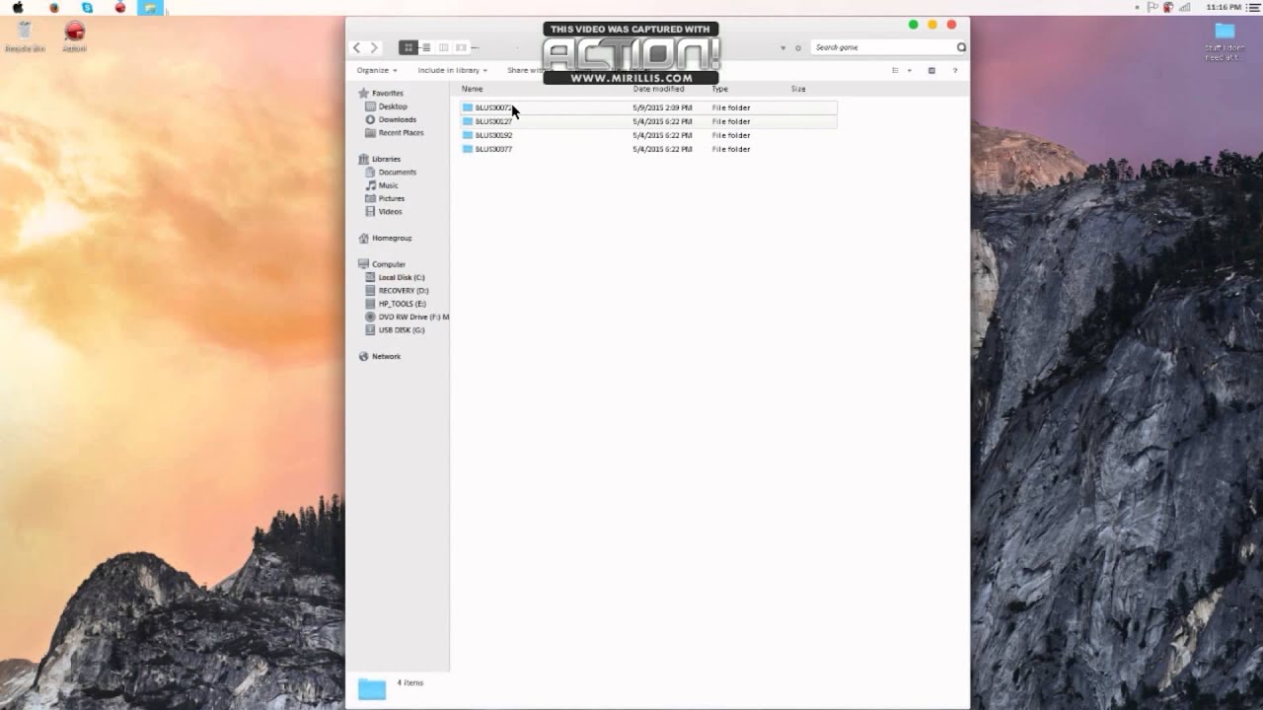Switch to list view
This screenshot has height=710, width=1263.
(x=426, y=47)
